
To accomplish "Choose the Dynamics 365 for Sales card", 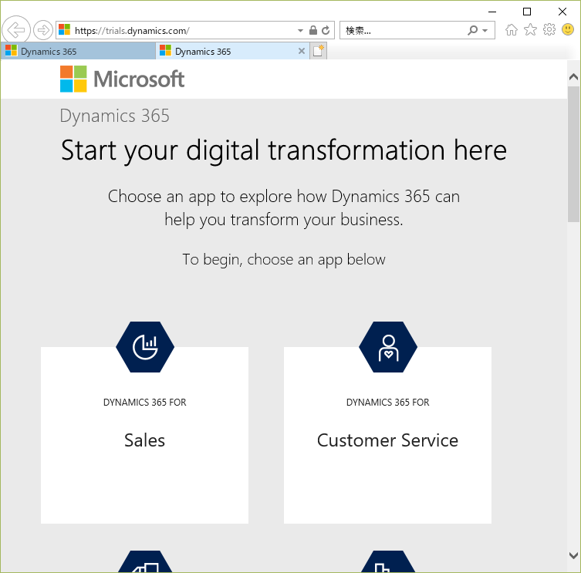I will point(144,435).
